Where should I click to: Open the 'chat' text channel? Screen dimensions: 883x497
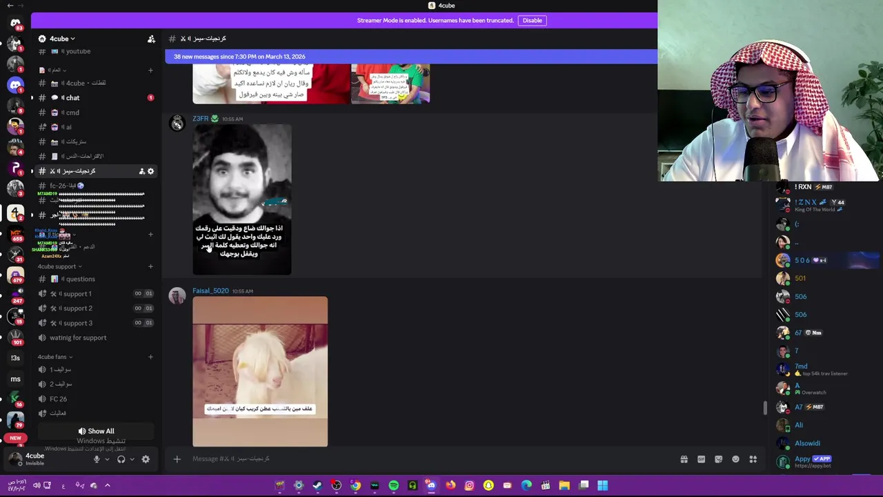tap(97, 98)
